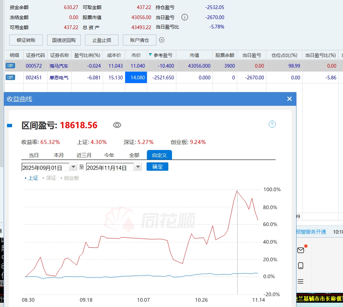Switch to the 当日 tab
The height and width of the screenshot is (307, 343).
coord(34,155)
